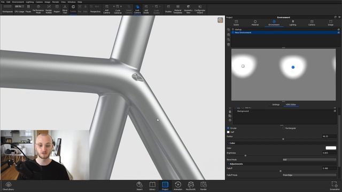342x192 pixels.
Task: Open the Animation timeline button
Action: pos(178,186)
